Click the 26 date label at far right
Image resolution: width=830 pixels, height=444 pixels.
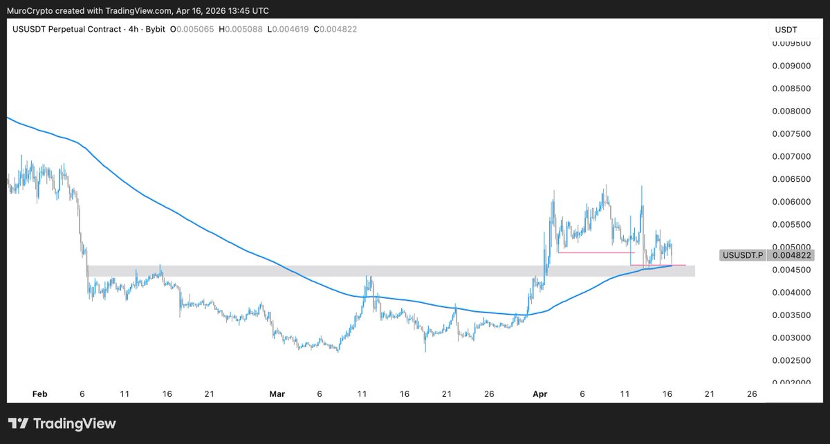(753, 394)
